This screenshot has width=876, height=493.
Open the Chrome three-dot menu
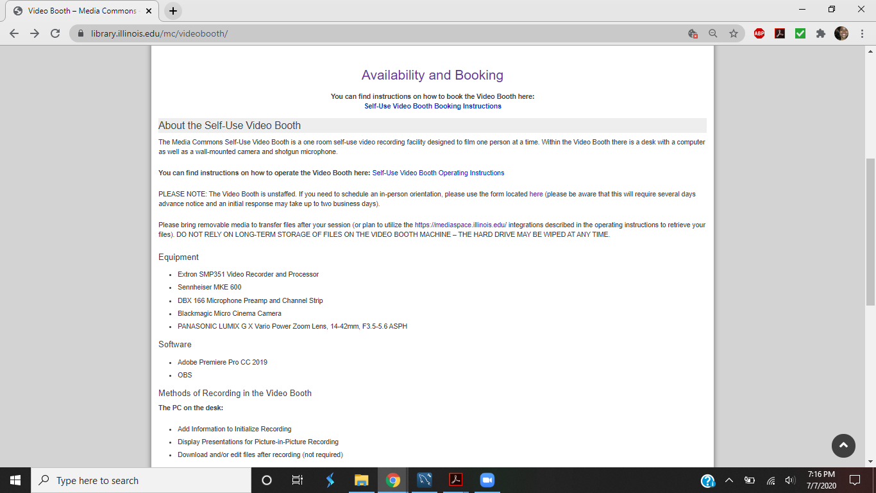click(862, 33)
